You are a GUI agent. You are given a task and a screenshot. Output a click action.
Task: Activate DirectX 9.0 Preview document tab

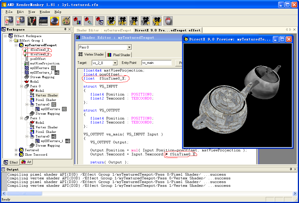click(168, 30)
